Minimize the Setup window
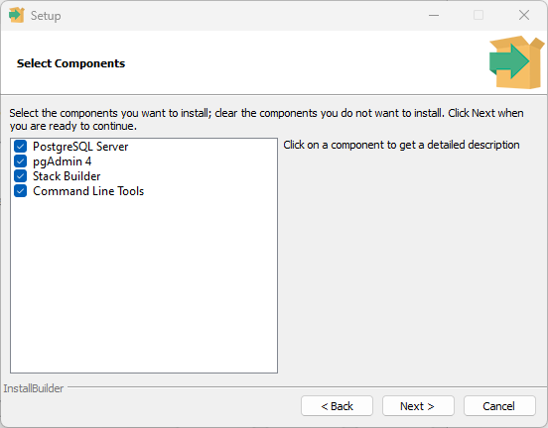The width and height of the screenshot is (548, 428). pos(434,15)
